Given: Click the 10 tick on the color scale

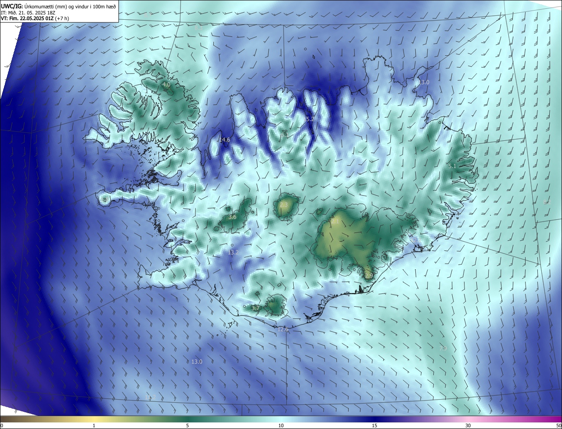Looking at the screenshot, I should pos(281,425).
